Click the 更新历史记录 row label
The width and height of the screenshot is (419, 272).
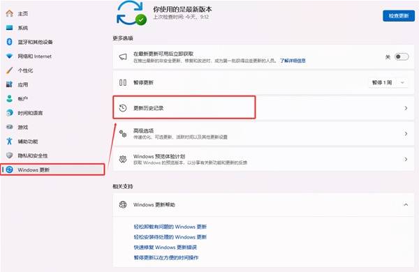(148, 108)
